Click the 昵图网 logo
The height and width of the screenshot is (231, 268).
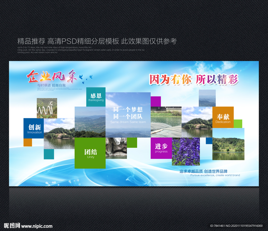click(x=12, y=225)
